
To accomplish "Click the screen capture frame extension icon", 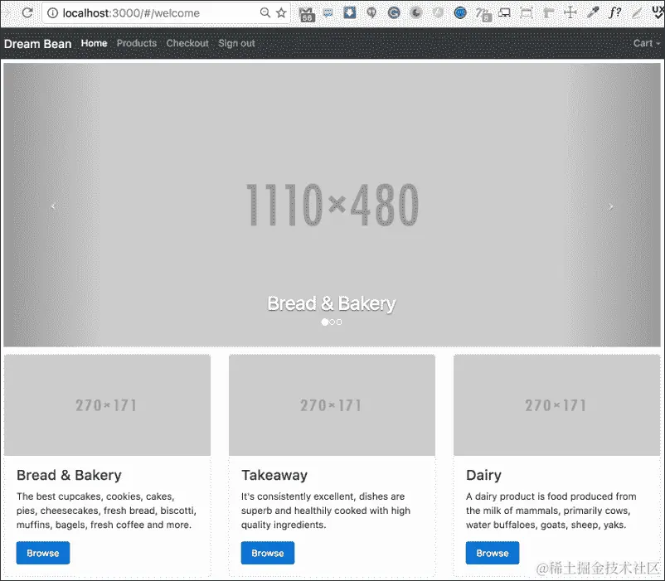I will tap(527, 13).
